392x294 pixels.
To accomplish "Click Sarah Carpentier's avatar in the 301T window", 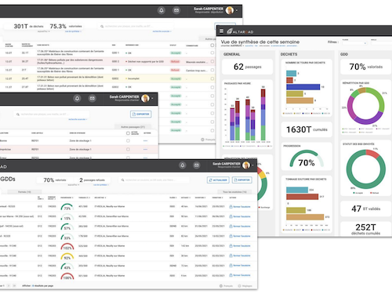I will (230, 10).
